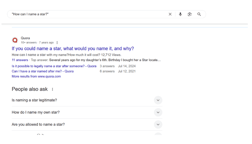
Task: Expand "Is naming a star legitimate?" question
Action: pos(87,100)
